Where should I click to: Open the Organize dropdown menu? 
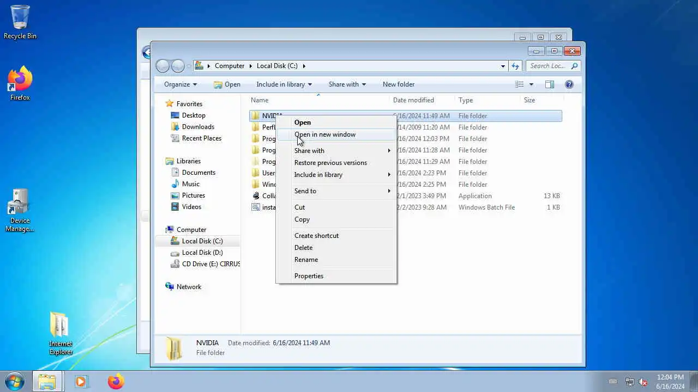(180, 84)
